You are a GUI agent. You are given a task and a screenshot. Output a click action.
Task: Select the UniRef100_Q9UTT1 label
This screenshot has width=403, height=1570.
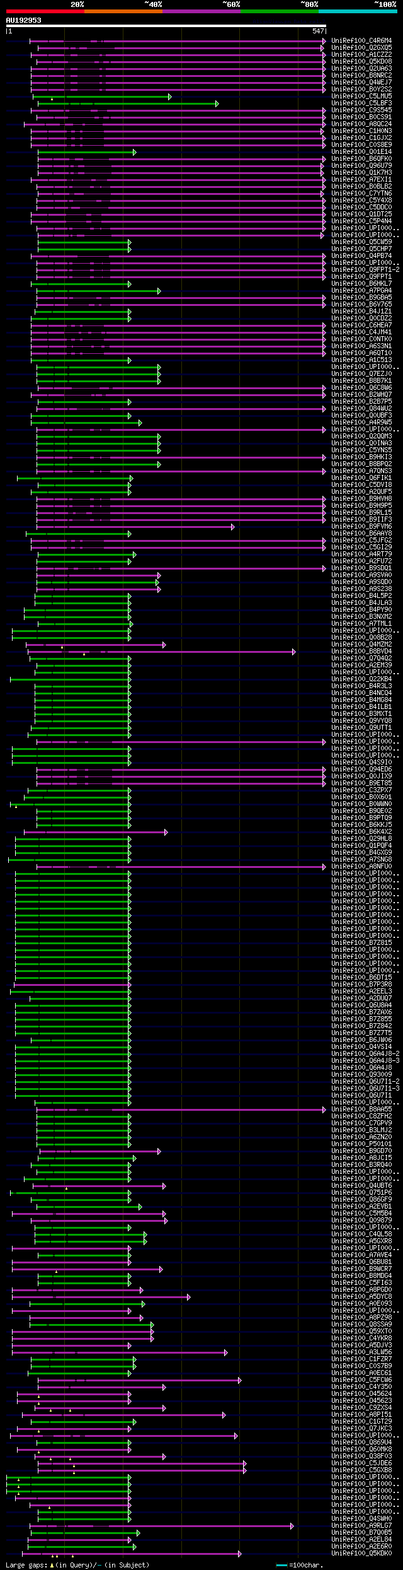click(x=361, y=728)
